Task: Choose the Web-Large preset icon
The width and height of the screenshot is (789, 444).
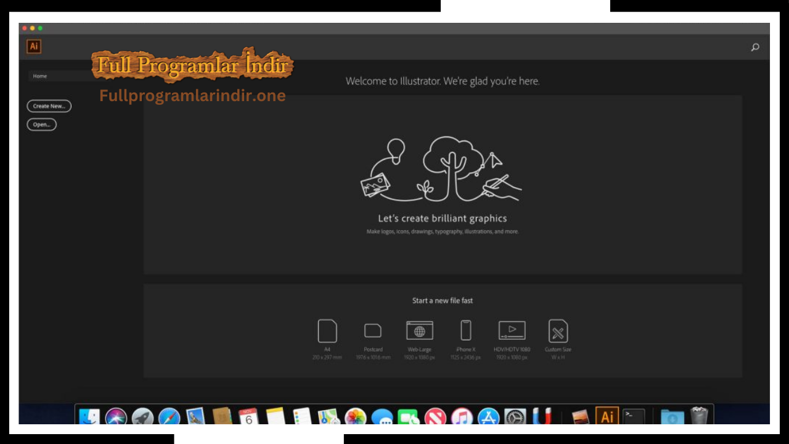Action: pyautogui.click(x=420, y=331)
